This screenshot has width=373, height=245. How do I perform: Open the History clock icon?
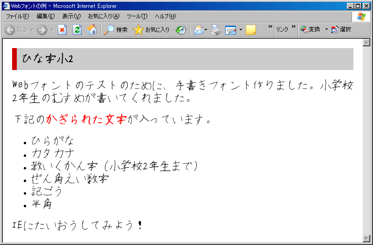pyautogui.click(x=181, y=30)
